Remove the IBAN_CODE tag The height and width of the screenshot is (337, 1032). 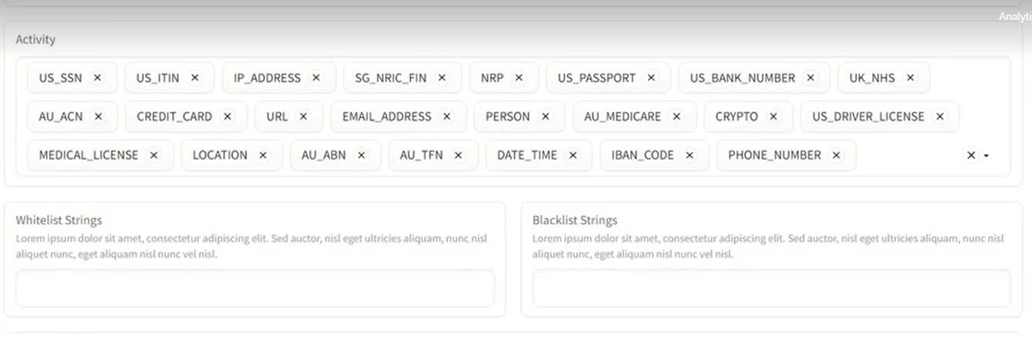[x=690, y=155]
